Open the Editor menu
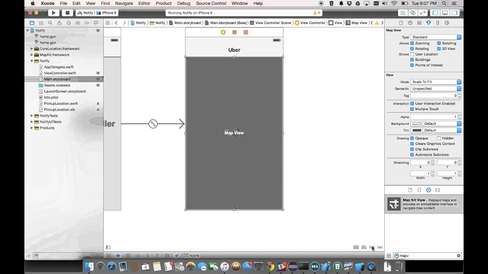 pyautogui.click(x=144, y=3)
